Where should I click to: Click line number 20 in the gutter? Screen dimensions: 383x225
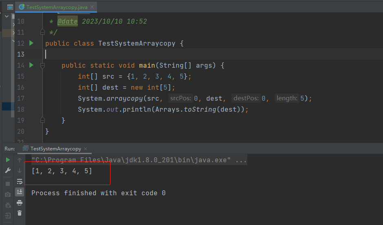21,131
